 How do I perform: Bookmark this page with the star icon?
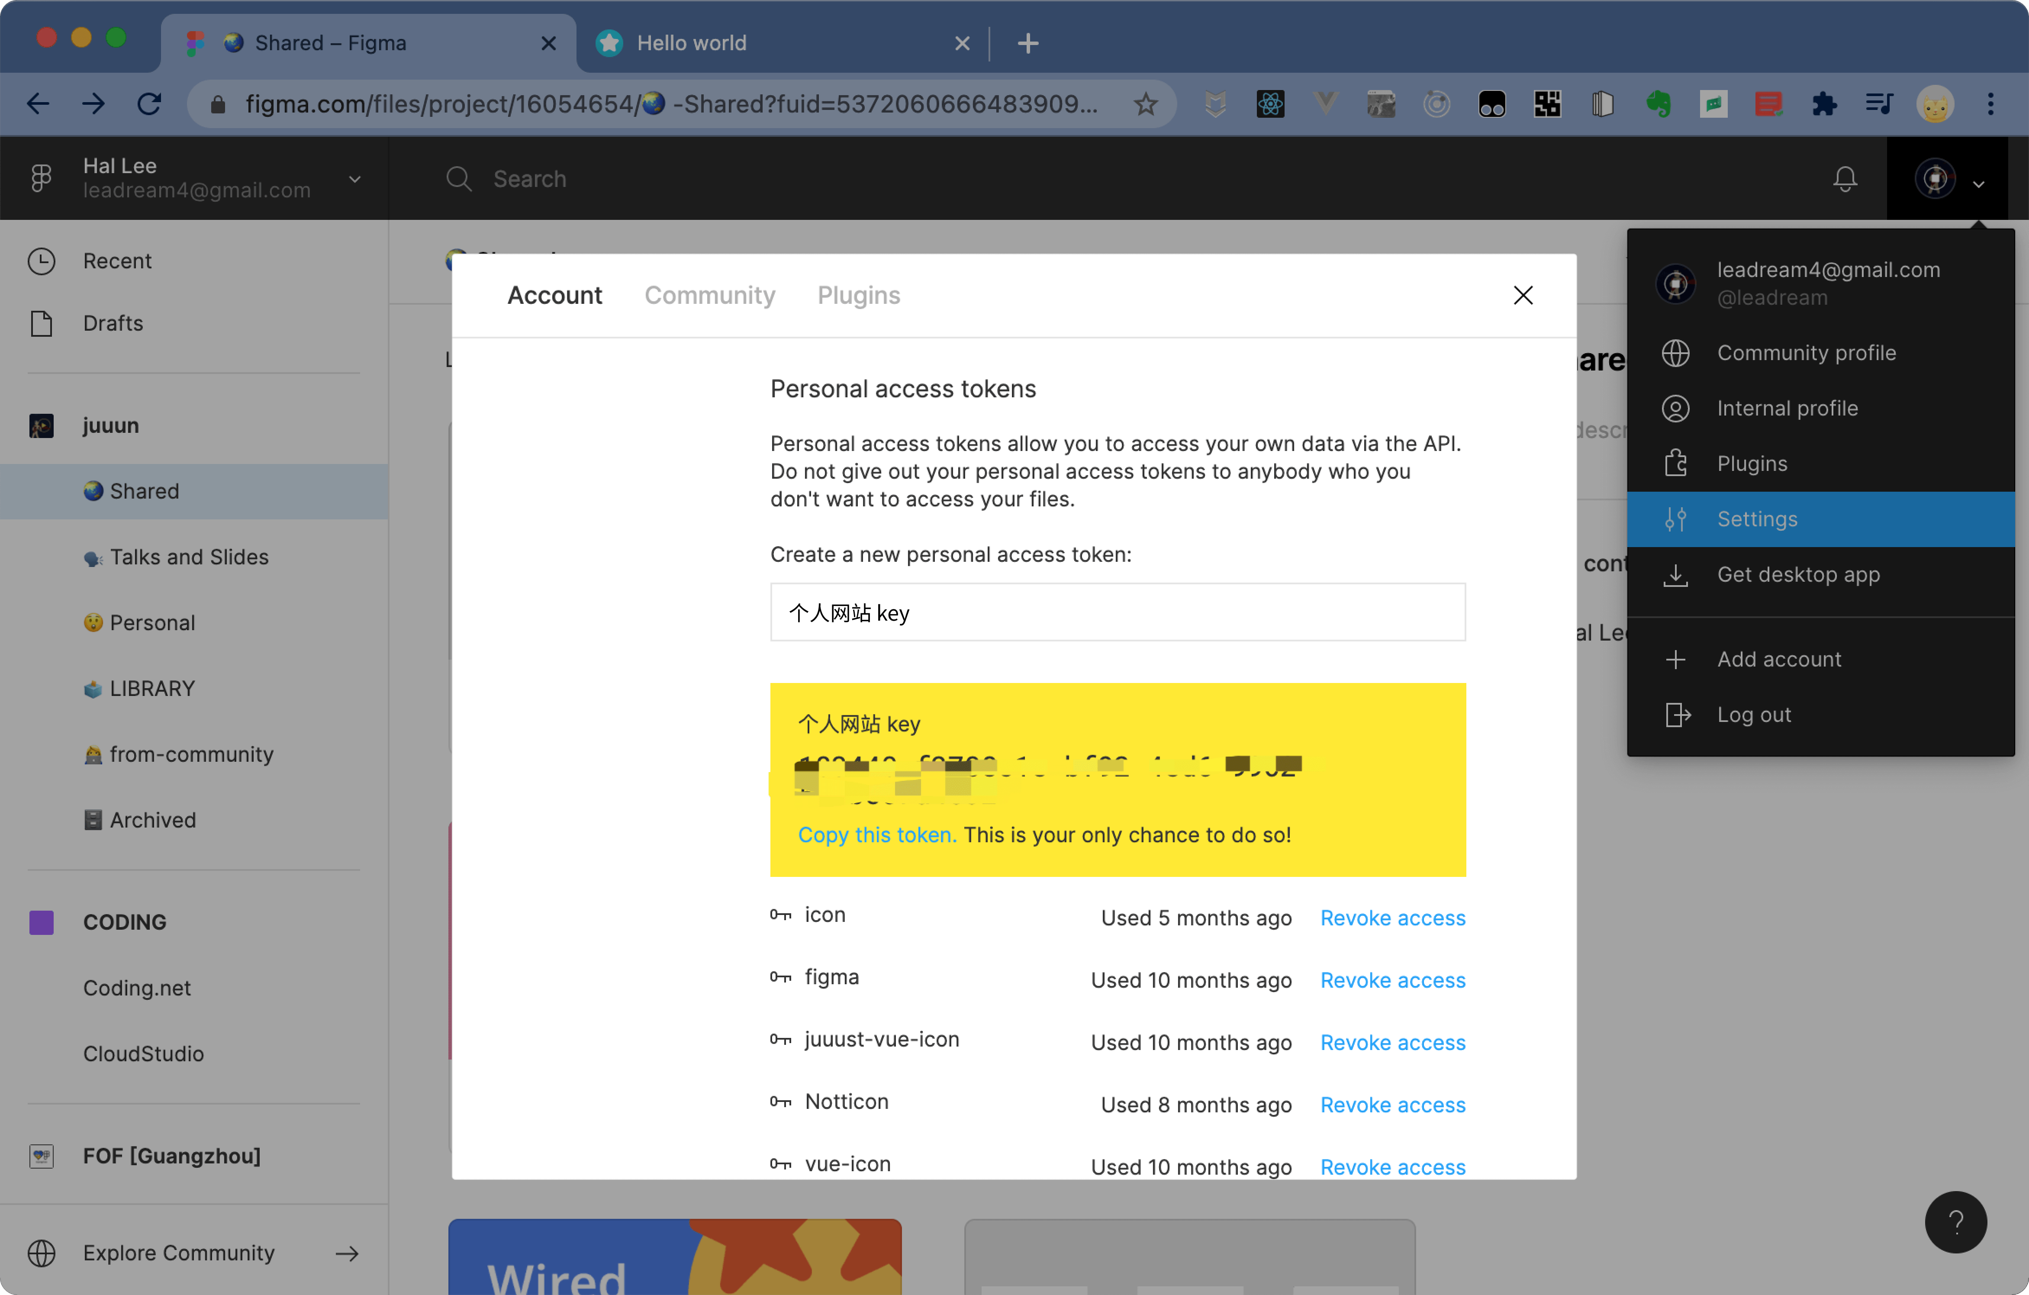coord(1145,103)
